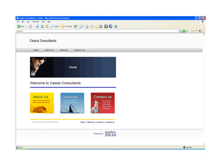Click inside the Address bar field
The height and width of the screenshot is (167, 223).
[x=101, y=31]
